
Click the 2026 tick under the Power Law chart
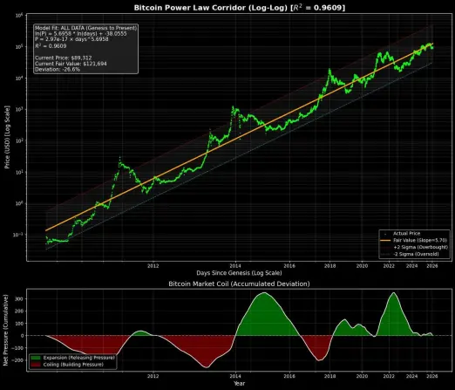[432, 266]
